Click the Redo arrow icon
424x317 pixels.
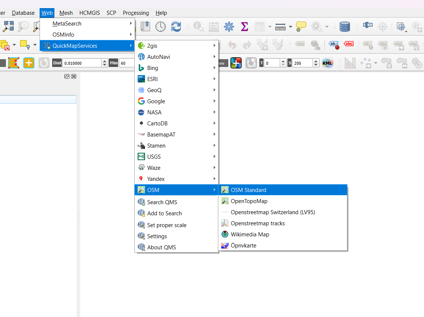(x=247, y=45)
